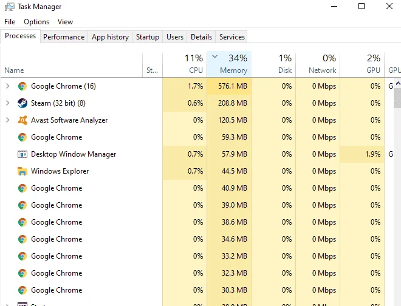Switch to the Services tab

click(232, 37)
